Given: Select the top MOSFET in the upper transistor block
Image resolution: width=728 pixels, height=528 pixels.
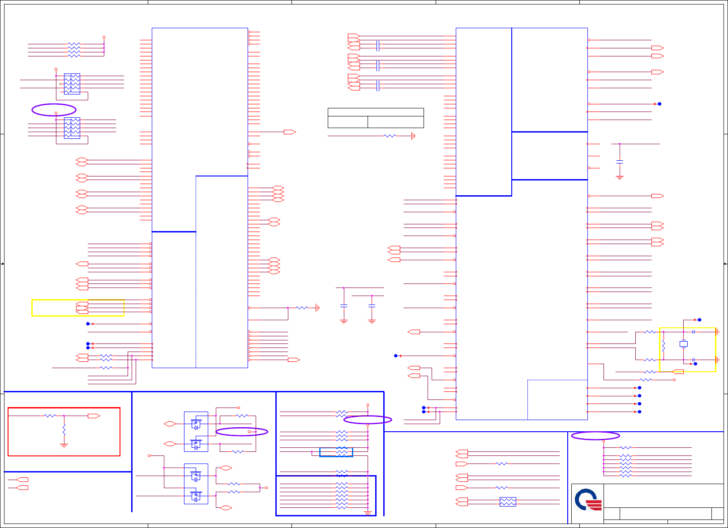Looking at the screenshot, I should pyautogui.click(x=196, y=423).
